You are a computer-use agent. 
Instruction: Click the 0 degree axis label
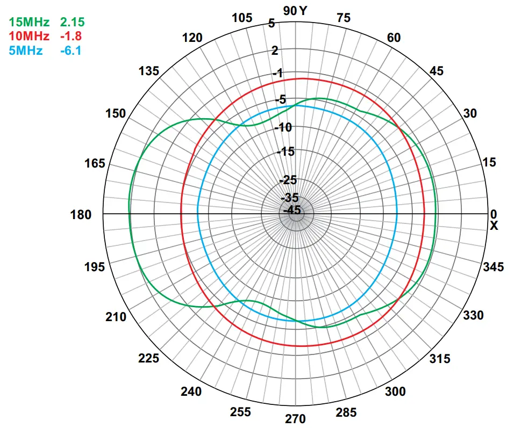coord(494,214)
